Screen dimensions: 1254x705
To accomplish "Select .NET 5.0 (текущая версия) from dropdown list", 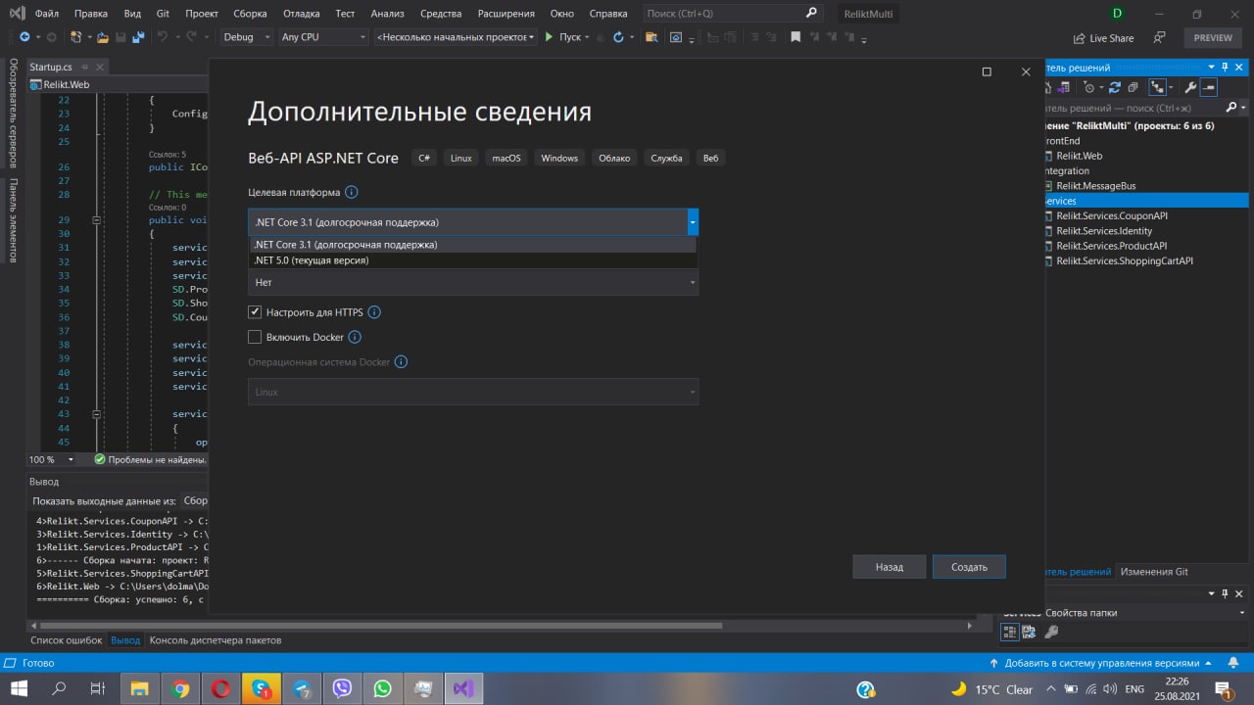I will (x=472, y=260).
